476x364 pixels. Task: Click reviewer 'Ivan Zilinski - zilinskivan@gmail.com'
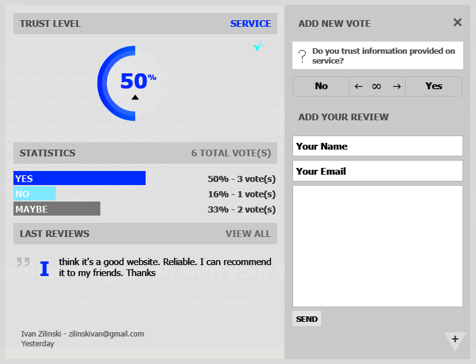tap(83, 333)
